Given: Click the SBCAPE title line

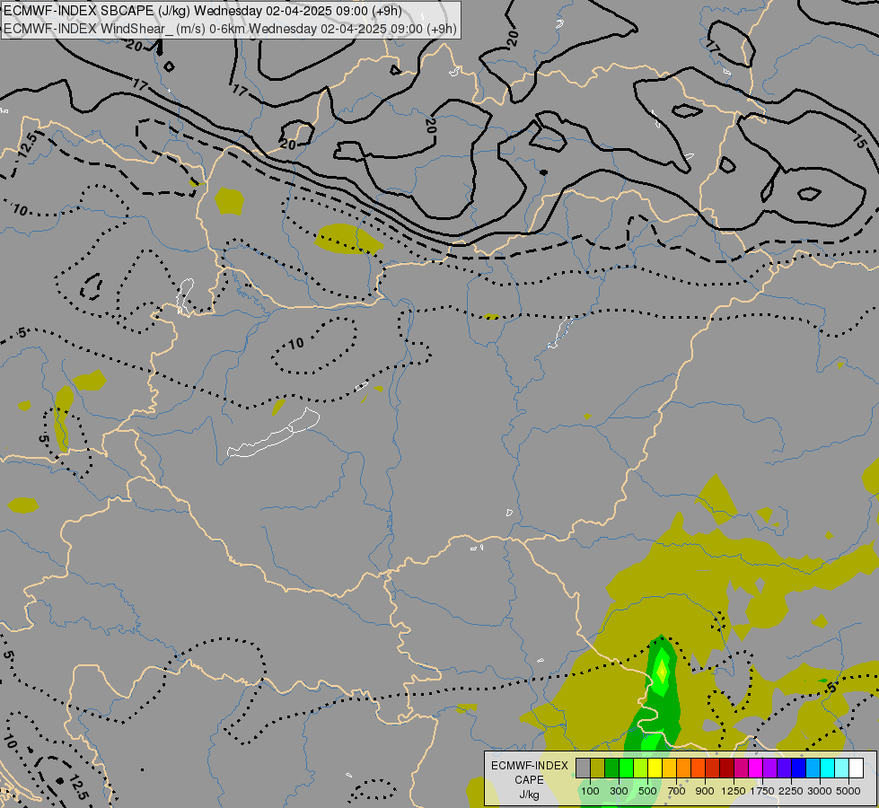Looking at the screenshot, I should pos(202,11).
